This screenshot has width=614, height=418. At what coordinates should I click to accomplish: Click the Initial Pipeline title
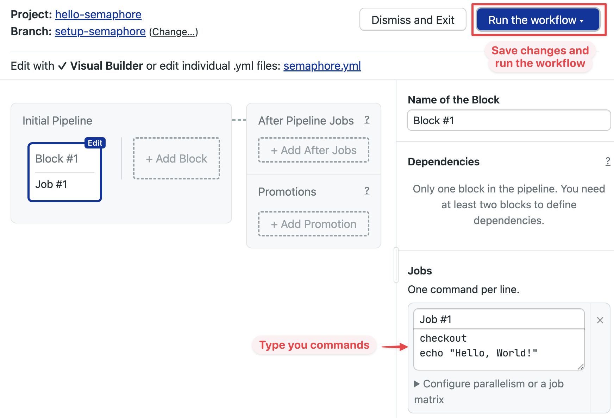coord(57,121)
